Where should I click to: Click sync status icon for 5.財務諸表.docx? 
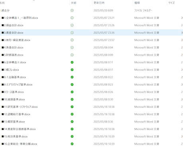[x=72, y=55]
